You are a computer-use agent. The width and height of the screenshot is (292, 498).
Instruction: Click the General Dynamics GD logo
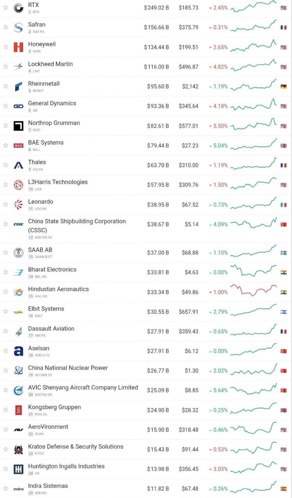coord(18,106)
